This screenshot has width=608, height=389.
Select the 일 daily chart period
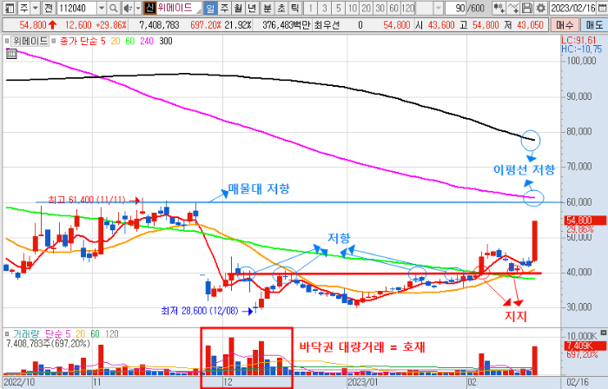point(210,8)
